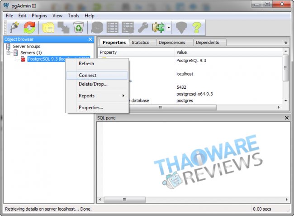The image size is (294, 216).
Task: Click the Servers node icon
Action: 16,53
